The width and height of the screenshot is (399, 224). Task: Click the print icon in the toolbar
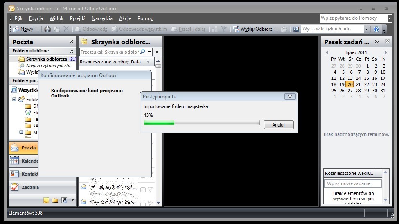click(x=47, y=29)
